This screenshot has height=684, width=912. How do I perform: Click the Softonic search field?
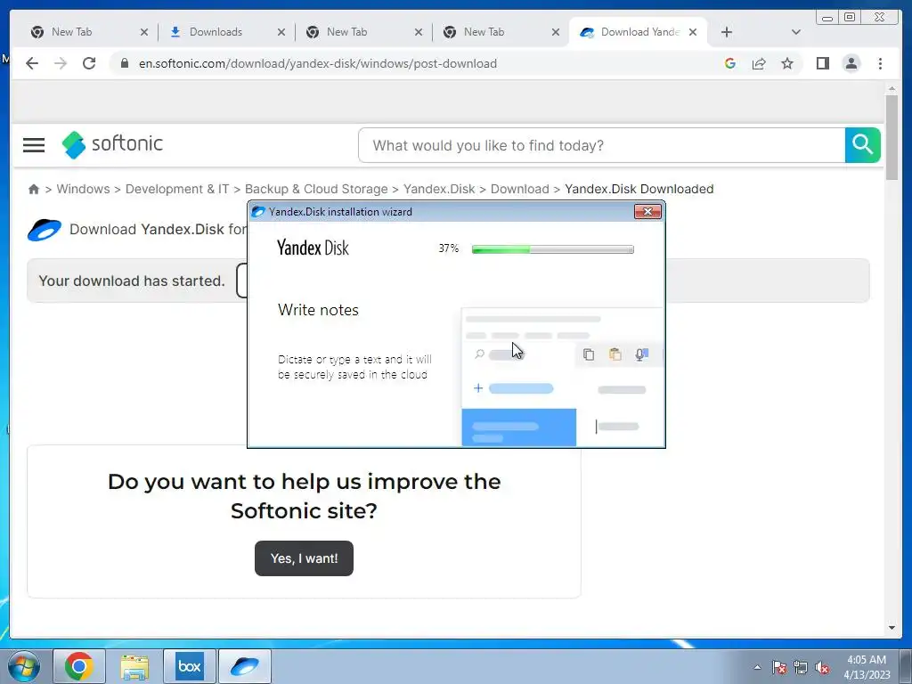(x=601, y=145)
